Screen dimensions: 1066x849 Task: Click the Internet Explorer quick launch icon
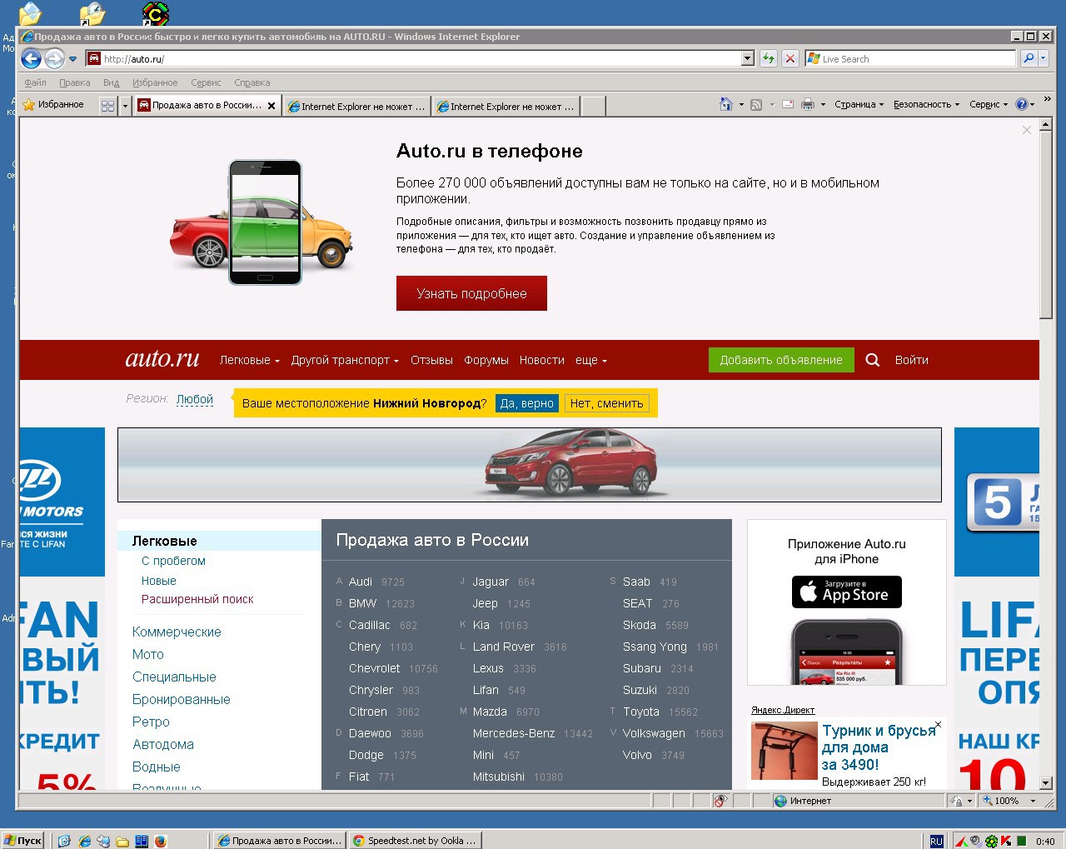tap(84, 841)
